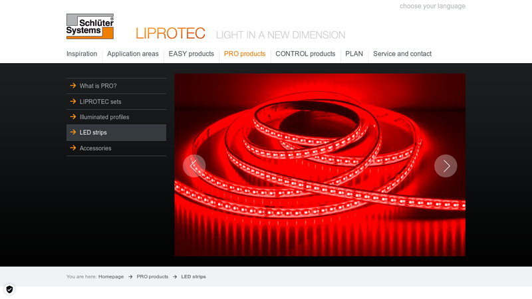Select the PRO products menu item
The width and height of the screenshot is (532, 299).
click(x=245, y=54)
